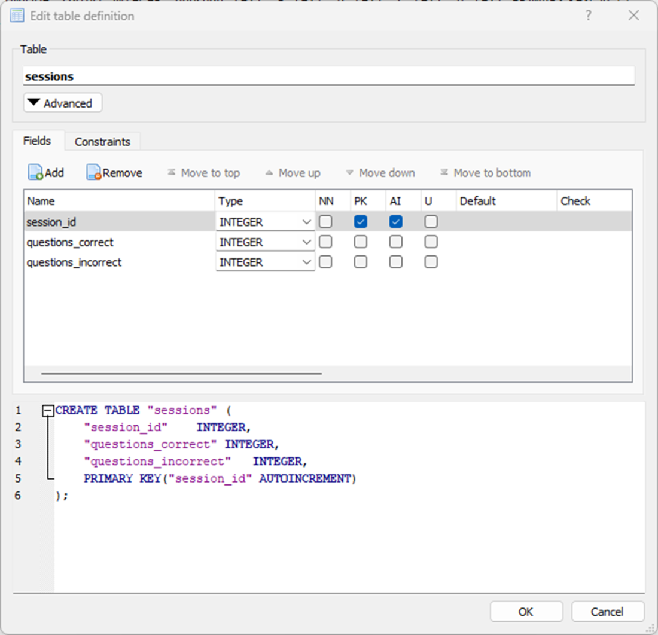Enable NN for questions_correct

coord(325,242)
